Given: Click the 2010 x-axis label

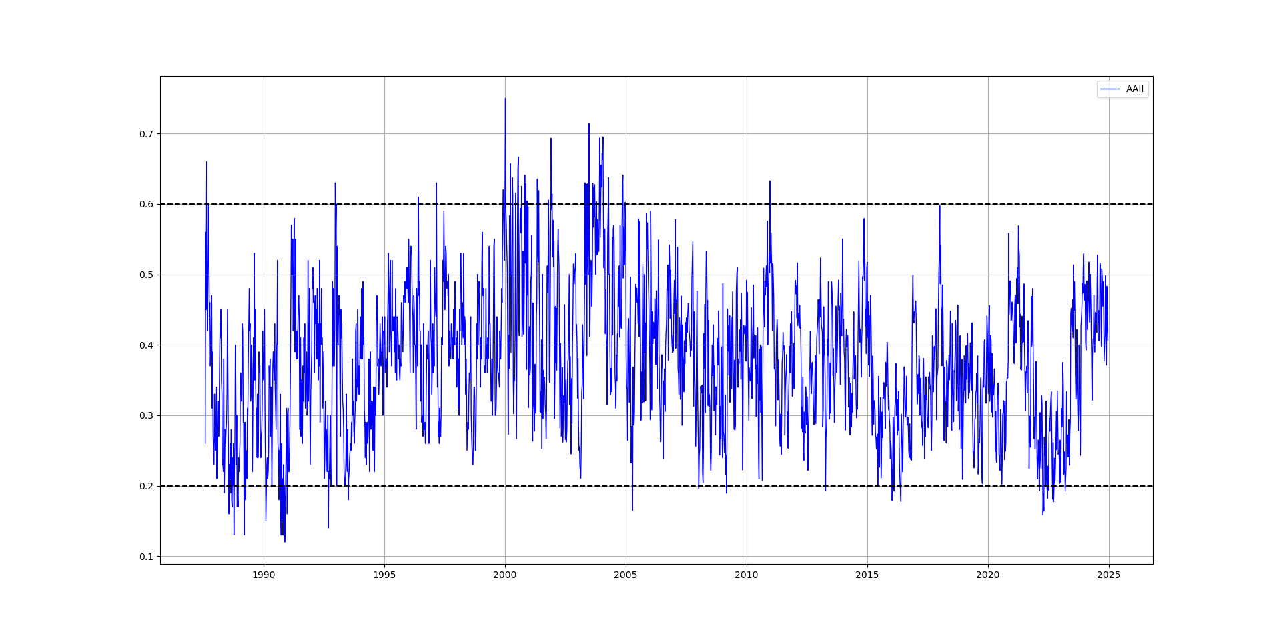Looking at the screenshot, I should pos(747,575).
